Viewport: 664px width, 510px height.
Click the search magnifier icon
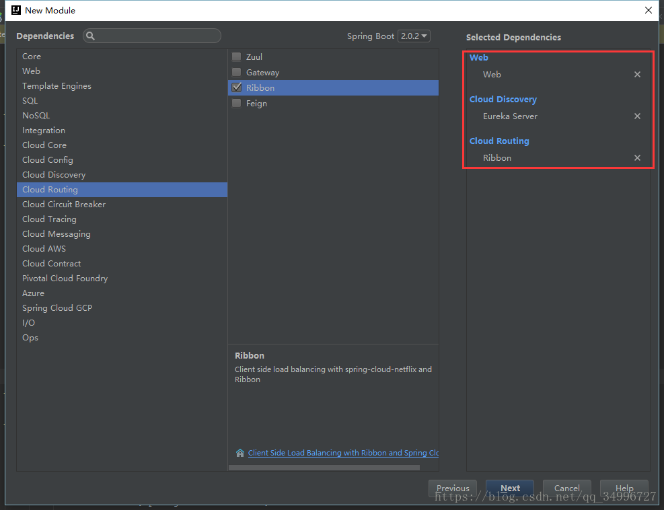tap(90, 36)
